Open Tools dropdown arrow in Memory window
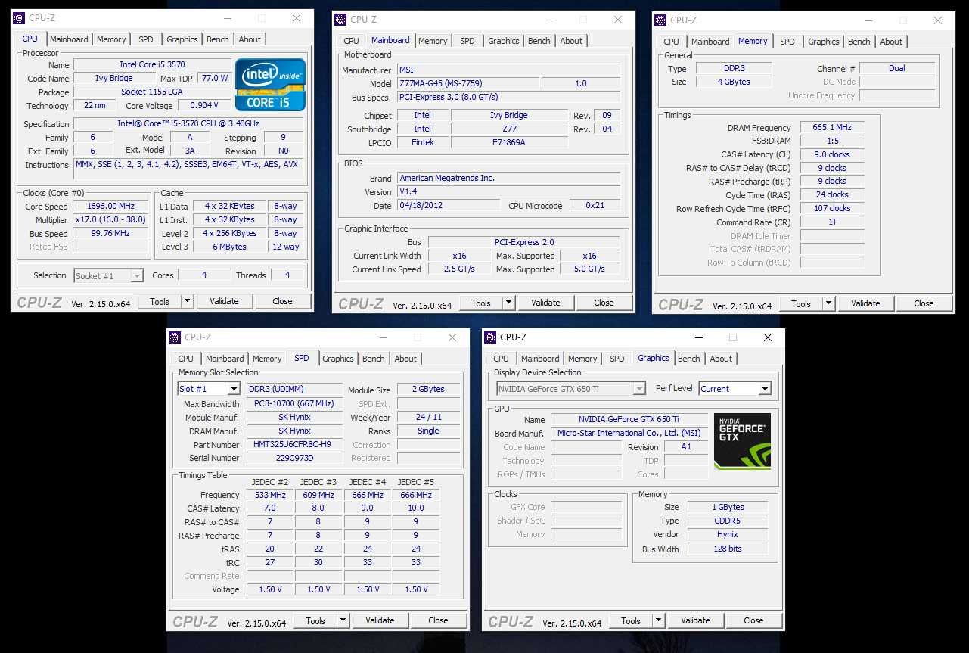 (x=828, y=303)
